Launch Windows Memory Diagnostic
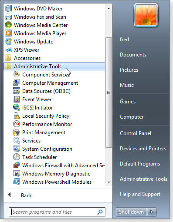The height and width of the screenshot is (222, 173). click(56, 174)
